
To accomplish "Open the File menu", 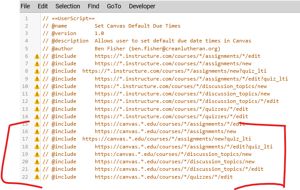I will click(x=25, y=6).
